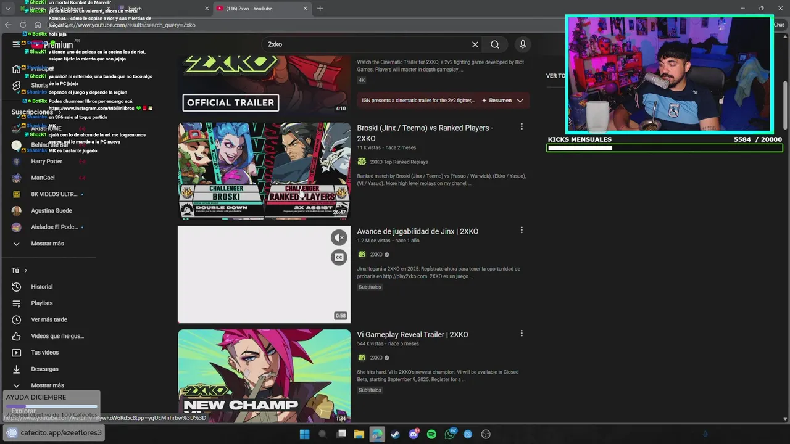Open Vi Gameplay Reveal Trailer title
Screen dimensions: 790x444
tap(412, 334)
